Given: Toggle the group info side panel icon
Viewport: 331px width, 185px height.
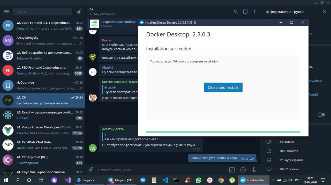Looking at the screenshot, I should coord(245,12).
